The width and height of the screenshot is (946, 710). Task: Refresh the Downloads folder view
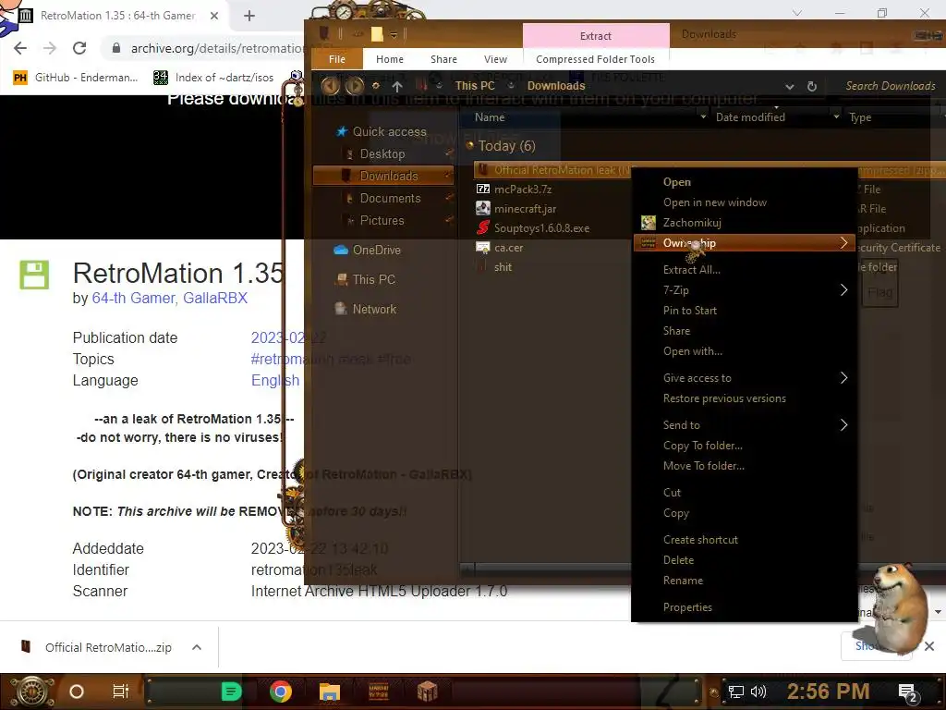(x=812, y=86)
